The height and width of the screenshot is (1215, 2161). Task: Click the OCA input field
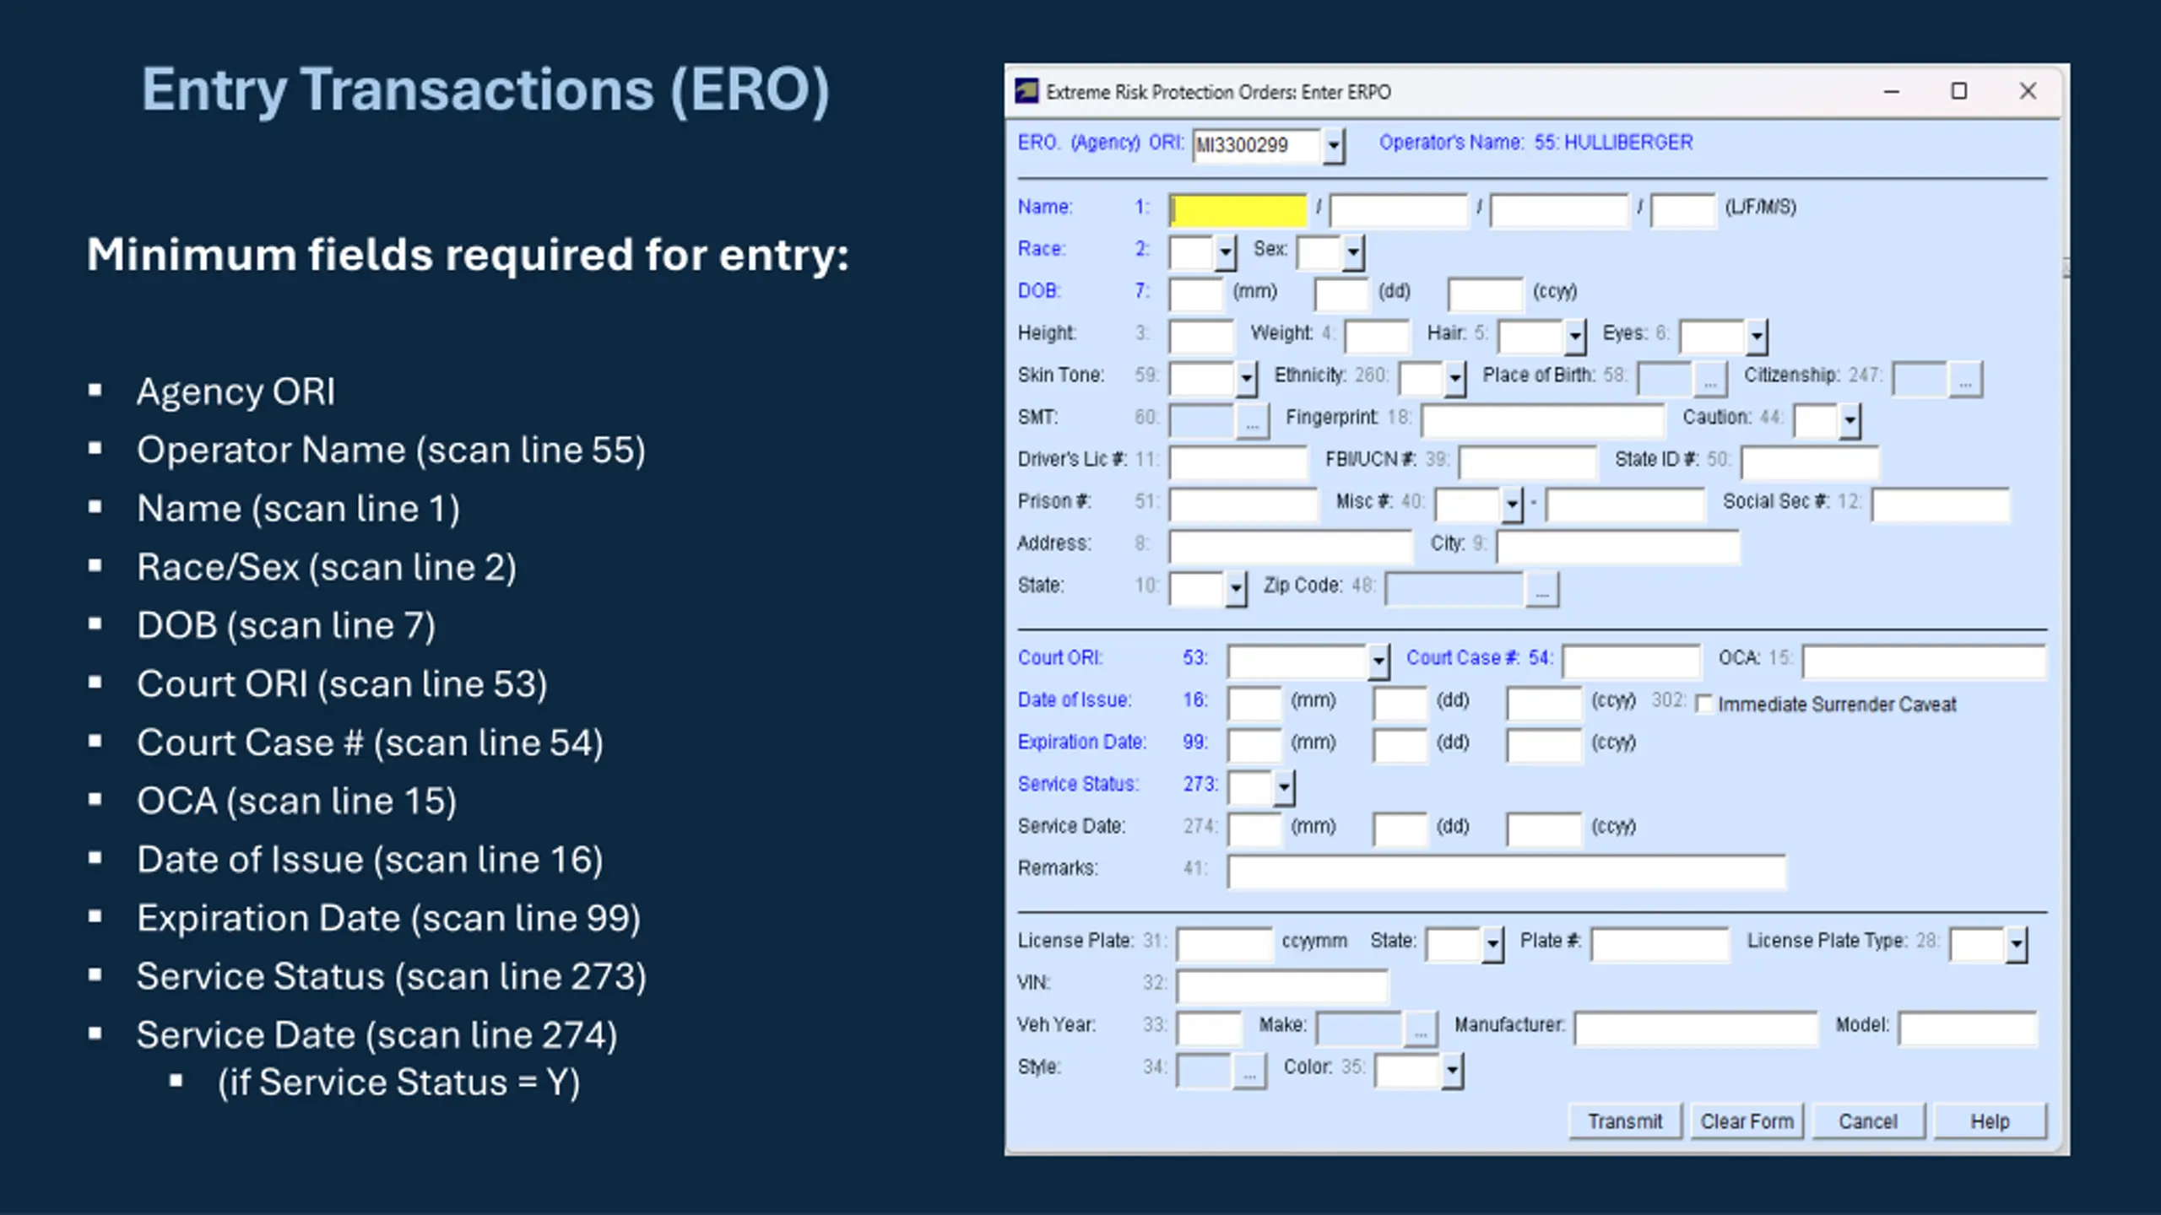click(x=1924, y=661)
